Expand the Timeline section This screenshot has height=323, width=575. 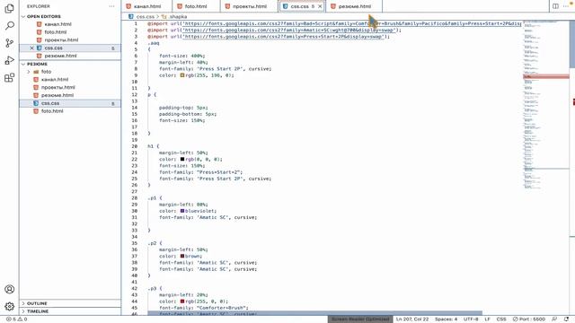point(38,311)
